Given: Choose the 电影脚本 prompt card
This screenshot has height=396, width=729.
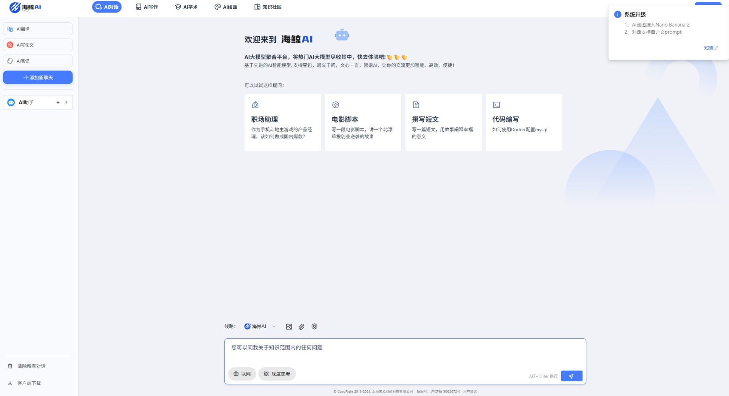Looking at the screenshot, I should pos(363,122).
